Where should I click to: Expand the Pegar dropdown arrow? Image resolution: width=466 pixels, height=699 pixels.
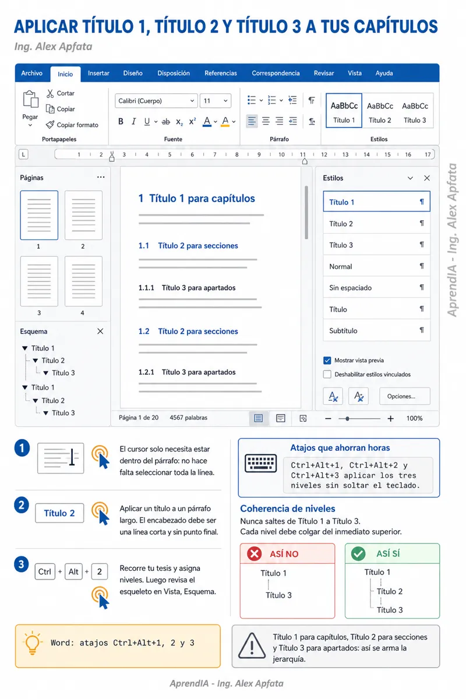(x=30, y=125)
